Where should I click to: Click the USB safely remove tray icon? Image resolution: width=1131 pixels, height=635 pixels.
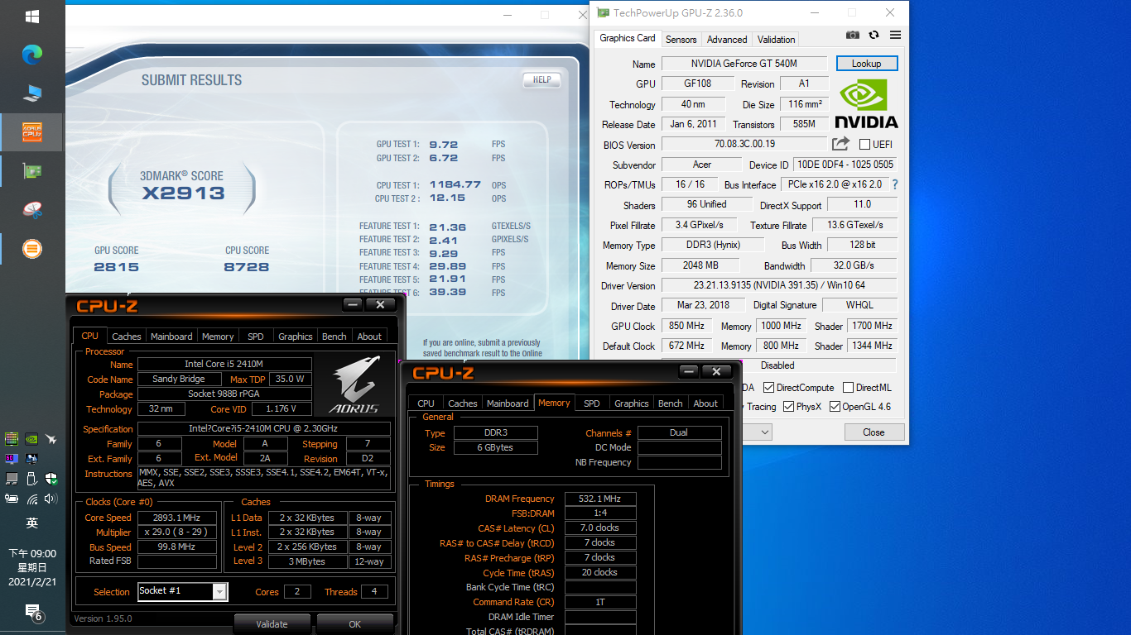[31, 479]
